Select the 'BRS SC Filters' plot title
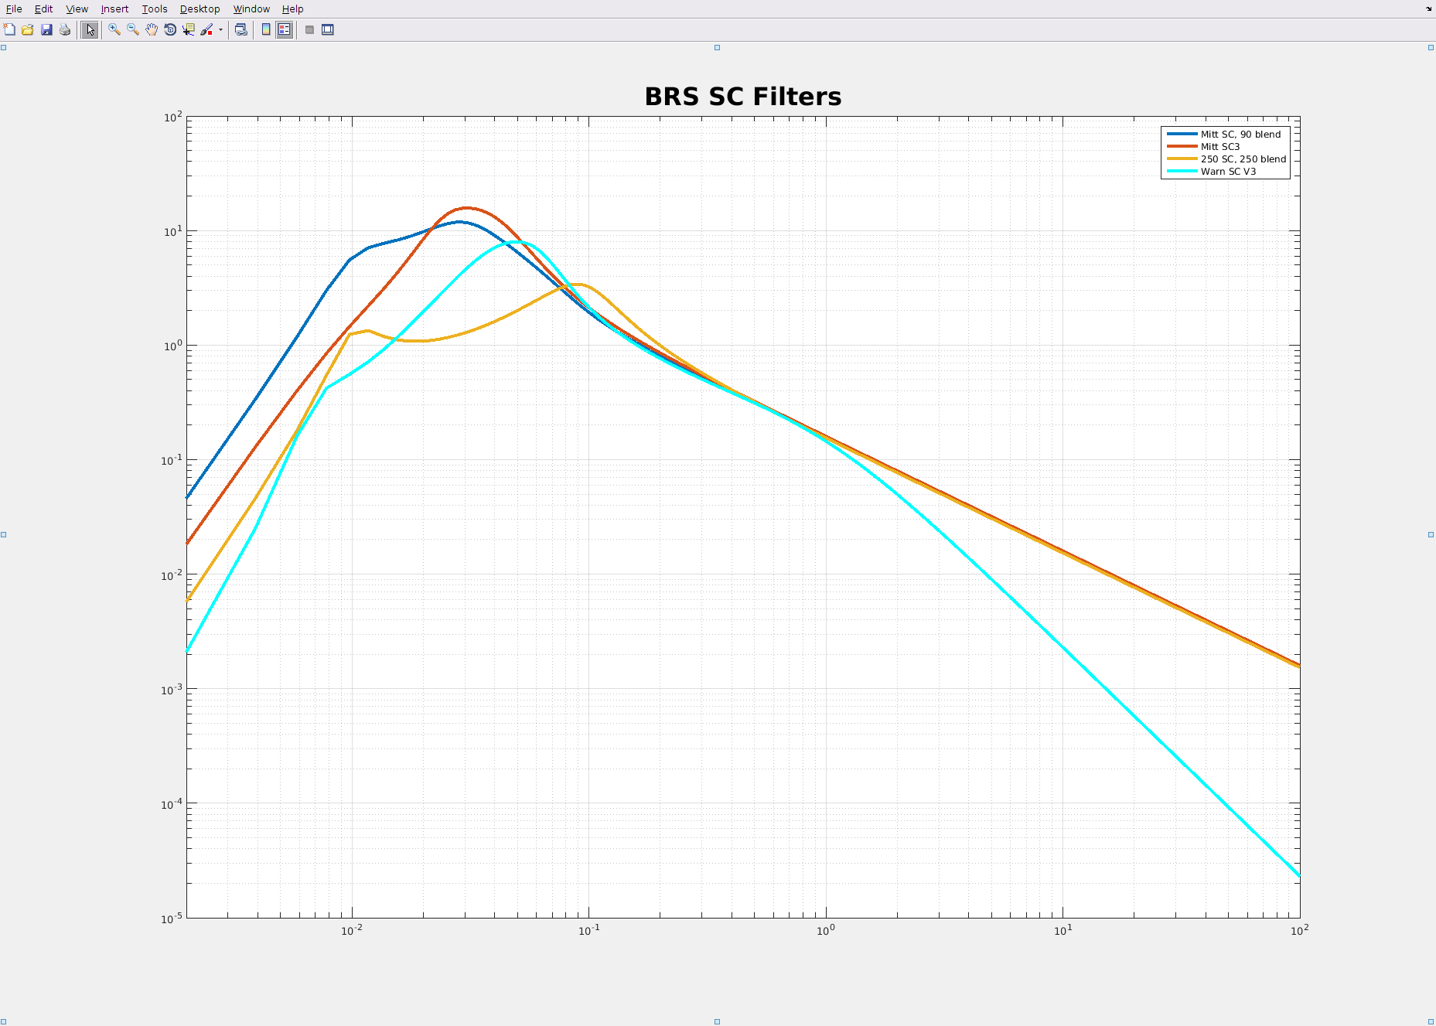This screenshot has height=1026, width=1436. pyautogui.click(x=742, y=97)
